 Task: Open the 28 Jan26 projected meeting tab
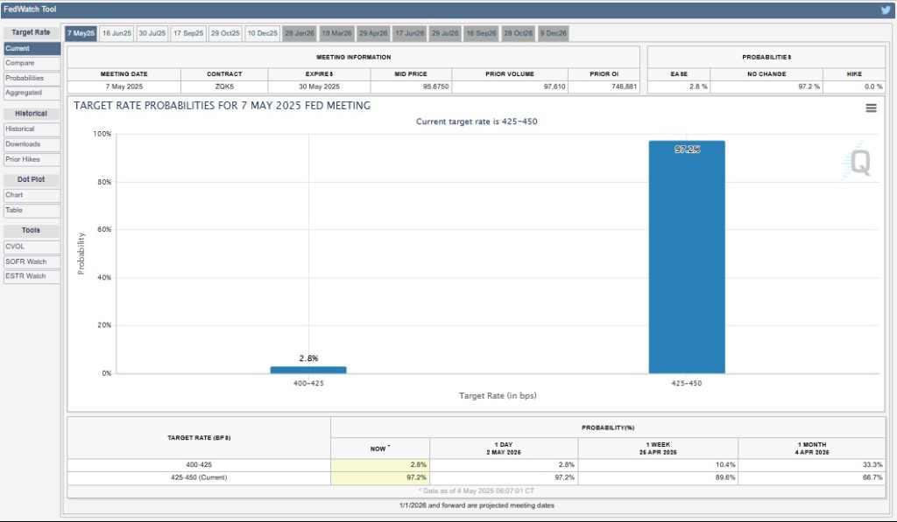coord(299,33)
